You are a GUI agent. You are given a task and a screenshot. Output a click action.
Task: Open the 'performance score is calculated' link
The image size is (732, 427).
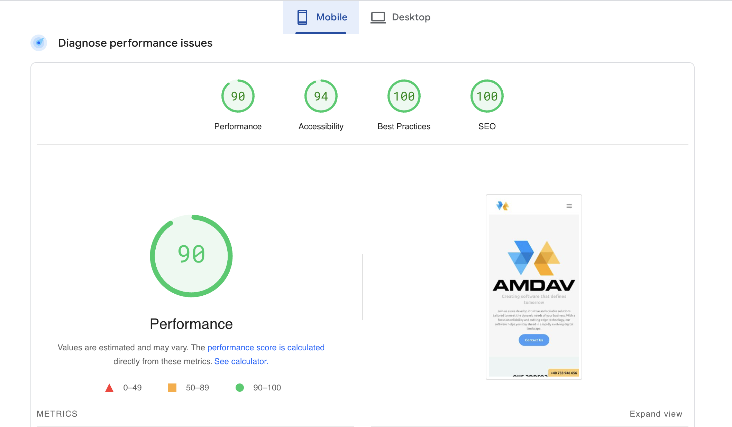[x=266, y=348]
